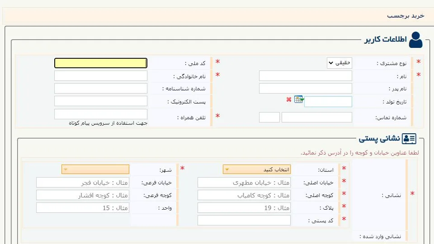Click the شماره شناسنامه ID number field

pyautogui.click(x=101, y=89)
